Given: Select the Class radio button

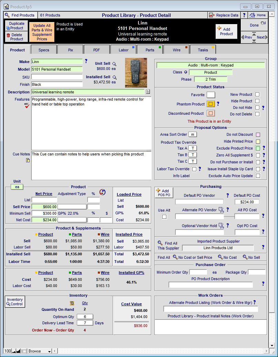Looking at the screenshot, I should [186, 72].
